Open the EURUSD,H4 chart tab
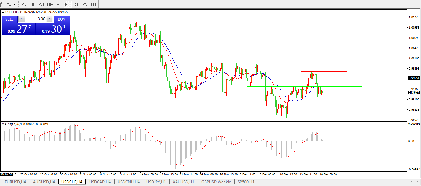This screenshot has width=421, height=186. pos(15,182)
